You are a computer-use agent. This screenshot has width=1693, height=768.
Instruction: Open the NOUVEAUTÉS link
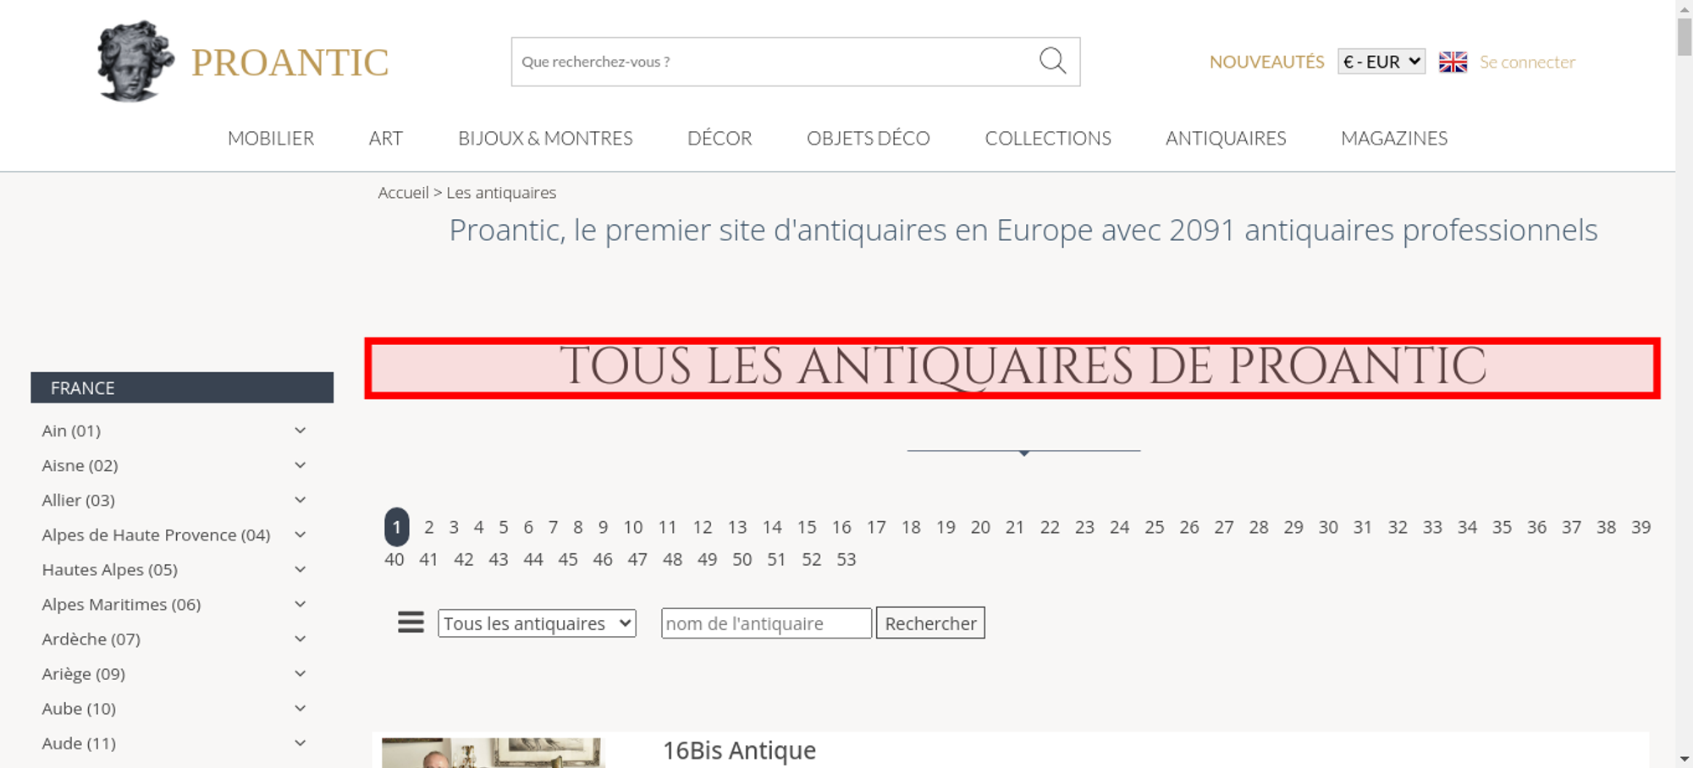(x=1266, y=62)
